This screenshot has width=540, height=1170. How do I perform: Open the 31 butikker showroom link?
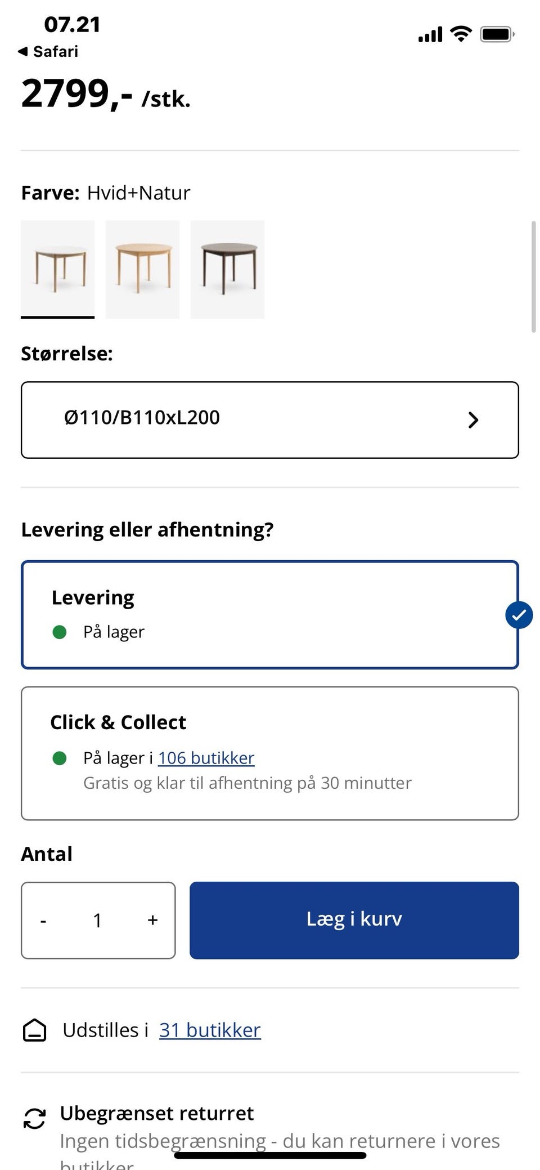coord(210,1030)
